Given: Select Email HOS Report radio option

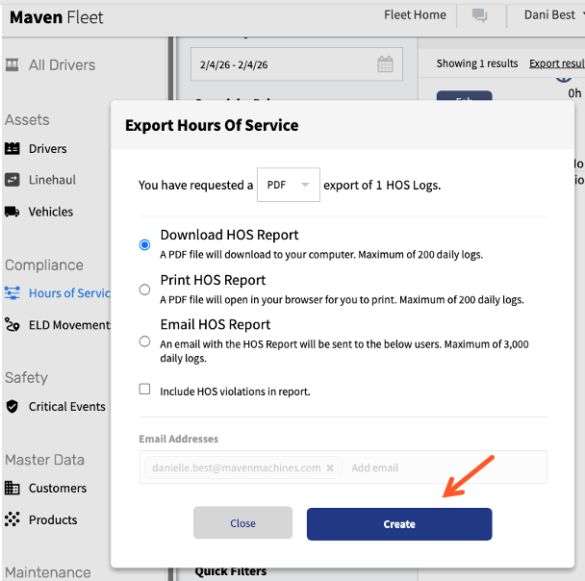Looking at the screenshot, I should pos(144,341).
